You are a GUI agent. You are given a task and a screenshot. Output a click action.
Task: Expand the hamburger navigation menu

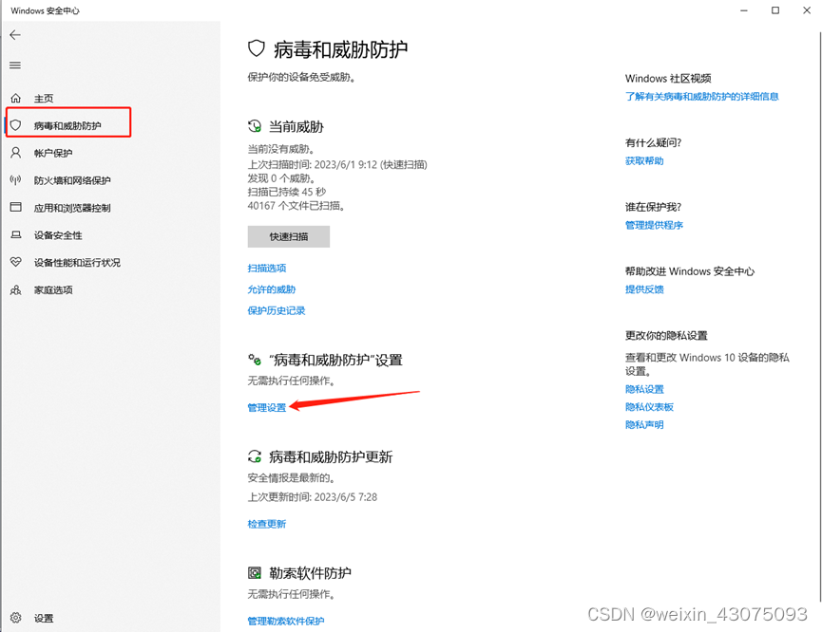[15, 65]
